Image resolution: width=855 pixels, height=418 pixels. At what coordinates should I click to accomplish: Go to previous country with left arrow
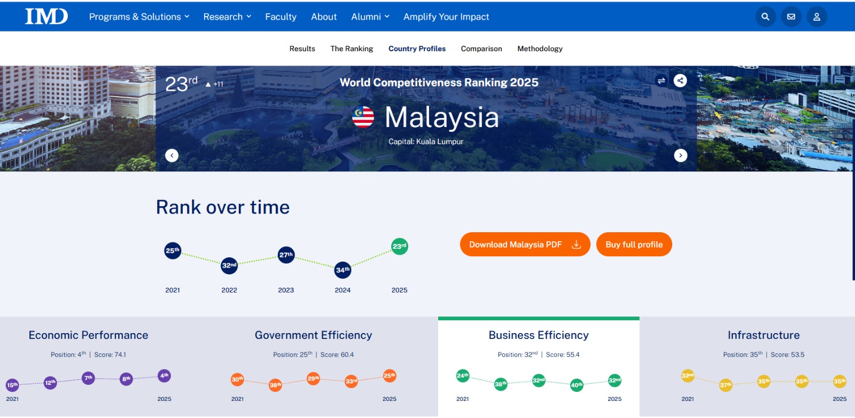[172, 155]
